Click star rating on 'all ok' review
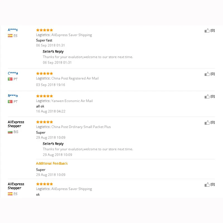The image size is (223, 223). 45,96
